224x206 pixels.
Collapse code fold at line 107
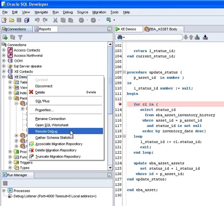[x=124, y=72]
